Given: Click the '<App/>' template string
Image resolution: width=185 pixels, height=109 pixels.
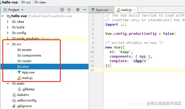Looking at the screenshot, I should (x=140, y=61).
